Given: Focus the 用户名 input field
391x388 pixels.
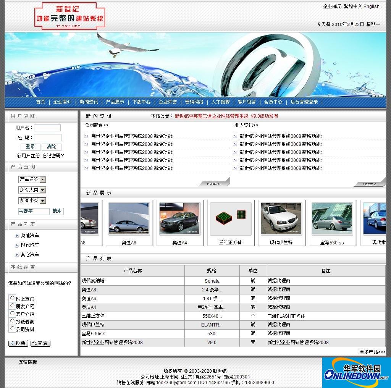Looking at the screenshot, I should (47, 128).
